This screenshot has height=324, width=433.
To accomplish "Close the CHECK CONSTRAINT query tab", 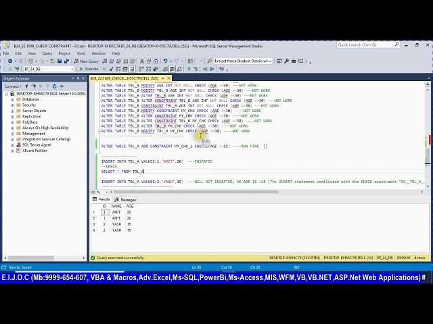I will [168, 78].
